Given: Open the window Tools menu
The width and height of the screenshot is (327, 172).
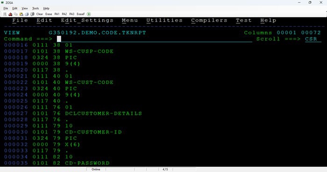Looking at the screenshot, I should click(36, 8).
